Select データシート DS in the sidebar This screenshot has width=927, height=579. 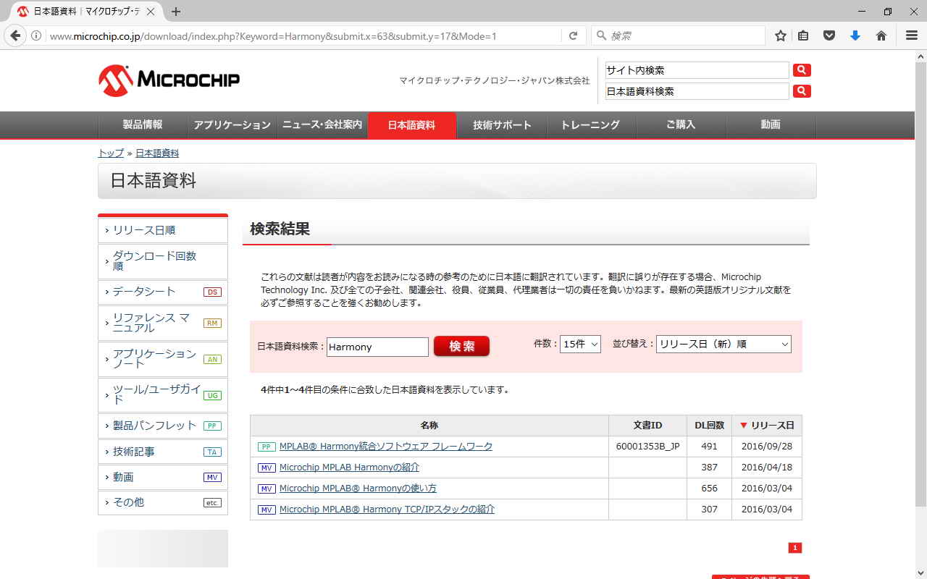click(163, 292)
